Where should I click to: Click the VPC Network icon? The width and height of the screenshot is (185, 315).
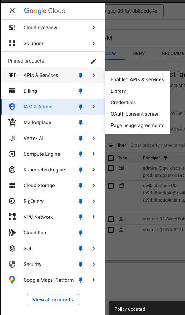point(12,217)
